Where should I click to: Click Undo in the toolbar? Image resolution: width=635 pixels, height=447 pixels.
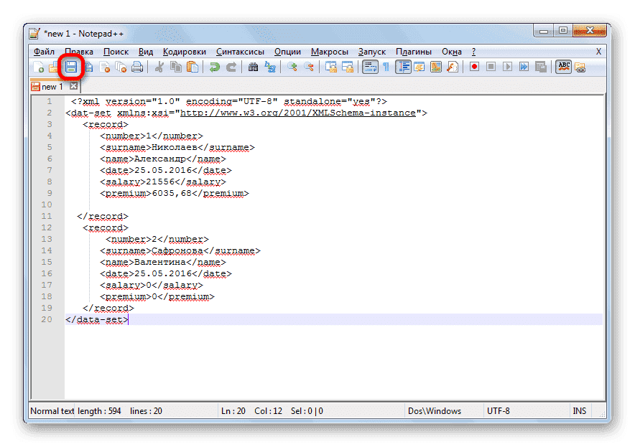coord(215,67)
